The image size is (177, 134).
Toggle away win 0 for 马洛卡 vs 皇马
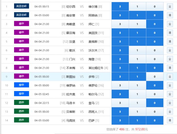click(x=154, y=103)
